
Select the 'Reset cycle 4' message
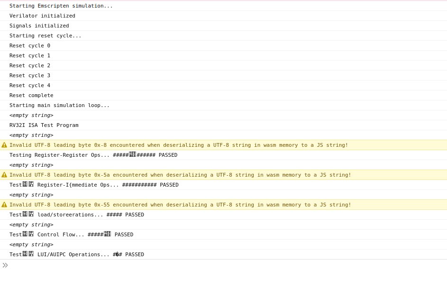(29, 85)
